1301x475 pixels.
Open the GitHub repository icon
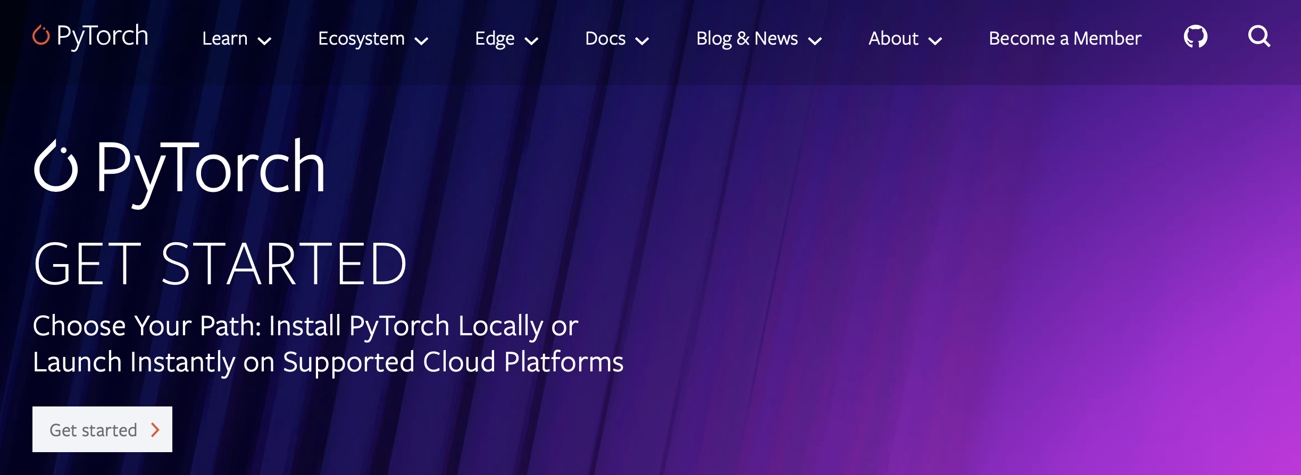(1195, 37)
